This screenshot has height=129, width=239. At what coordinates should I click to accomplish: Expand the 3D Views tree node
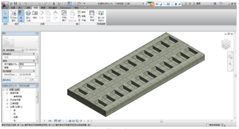7,103
